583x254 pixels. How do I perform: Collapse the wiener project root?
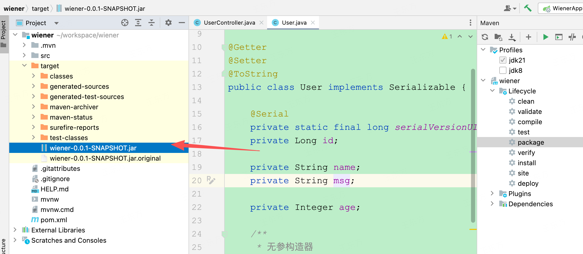[x=15, y=35]
